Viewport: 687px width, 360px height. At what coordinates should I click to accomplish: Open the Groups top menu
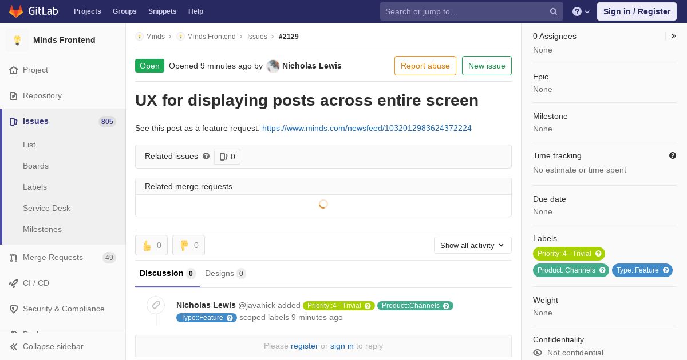[124, 11]
